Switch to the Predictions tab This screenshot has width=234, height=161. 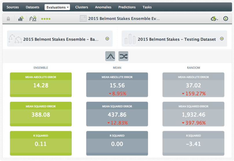127,7
